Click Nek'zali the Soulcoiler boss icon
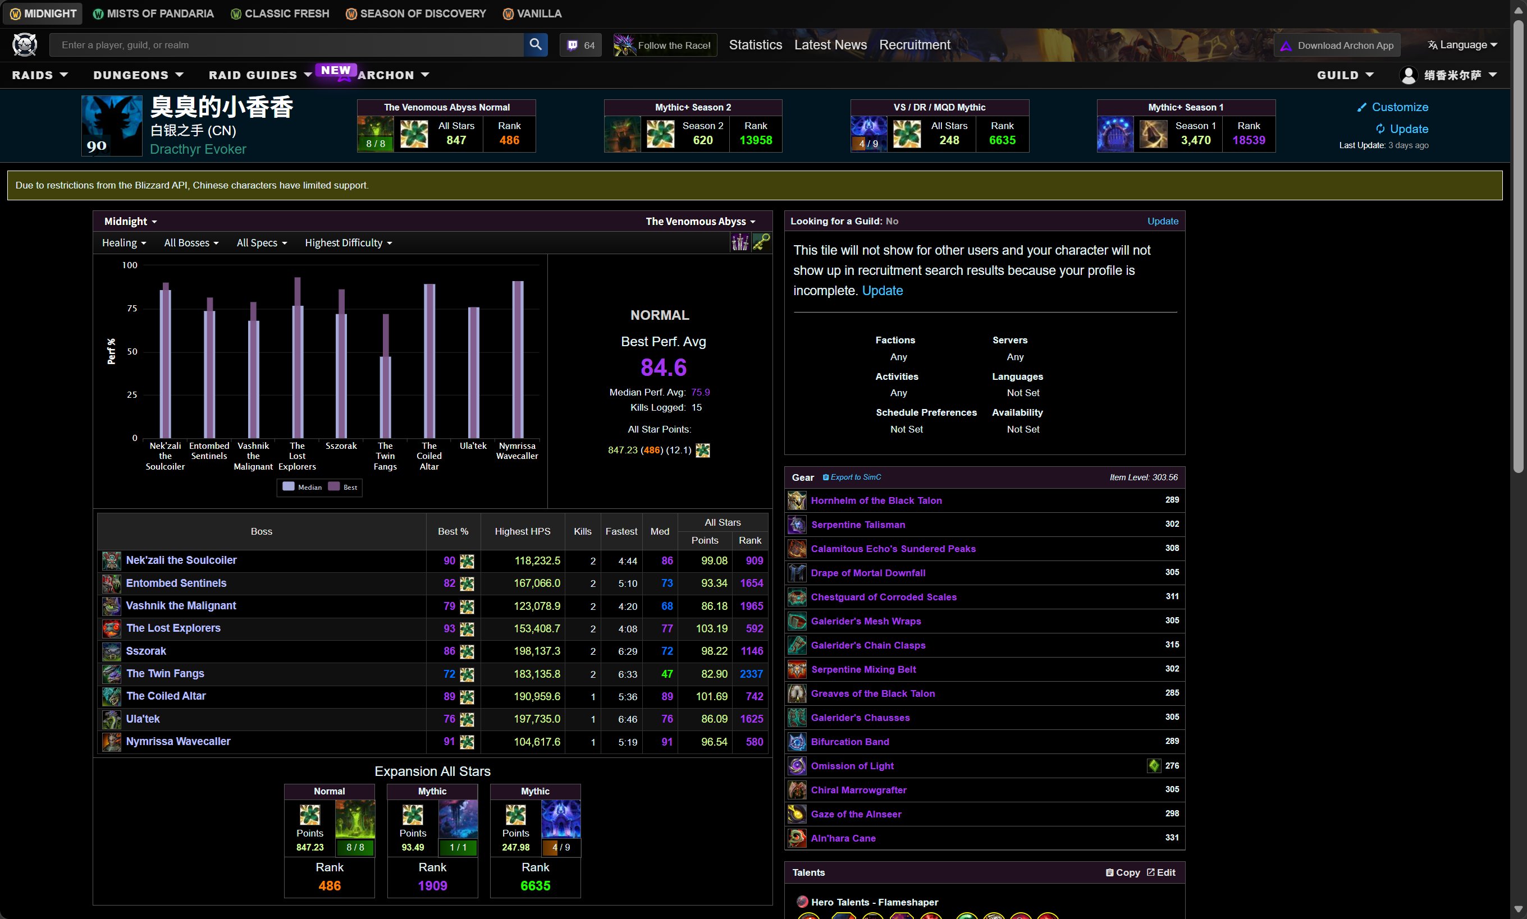 click(112, 560)
